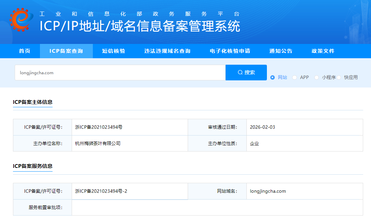Go to 违法违规域名查询 page

[167, 51]
